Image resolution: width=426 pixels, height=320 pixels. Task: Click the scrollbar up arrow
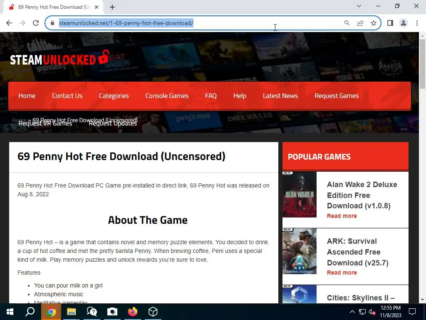coord(422,36)
